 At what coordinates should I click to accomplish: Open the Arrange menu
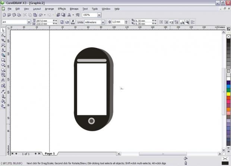point(49,9)
